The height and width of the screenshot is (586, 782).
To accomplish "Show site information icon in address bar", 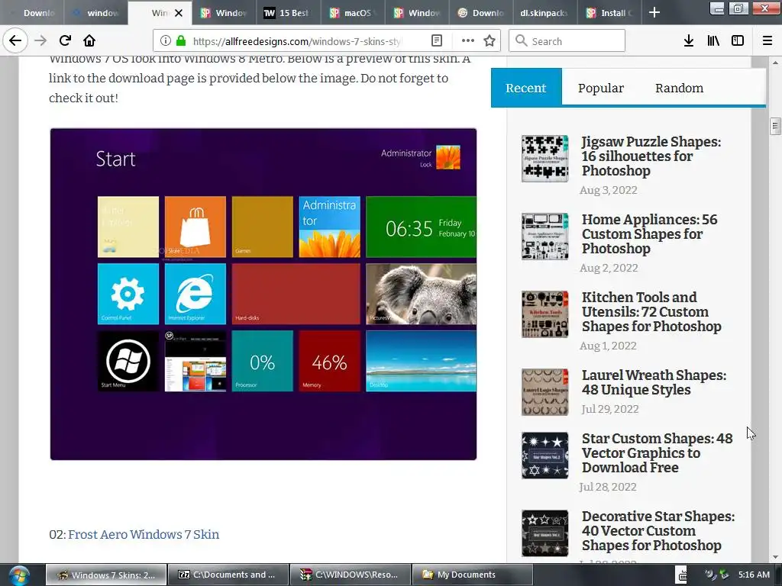I will pyautogui.click(x=166, y=41).
